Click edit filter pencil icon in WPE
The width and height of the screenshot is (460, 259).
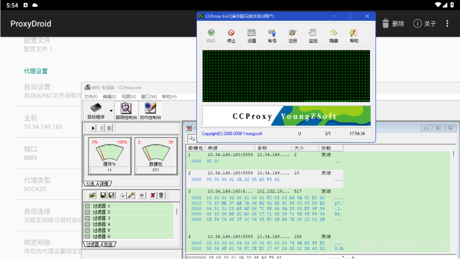(131, 196)
